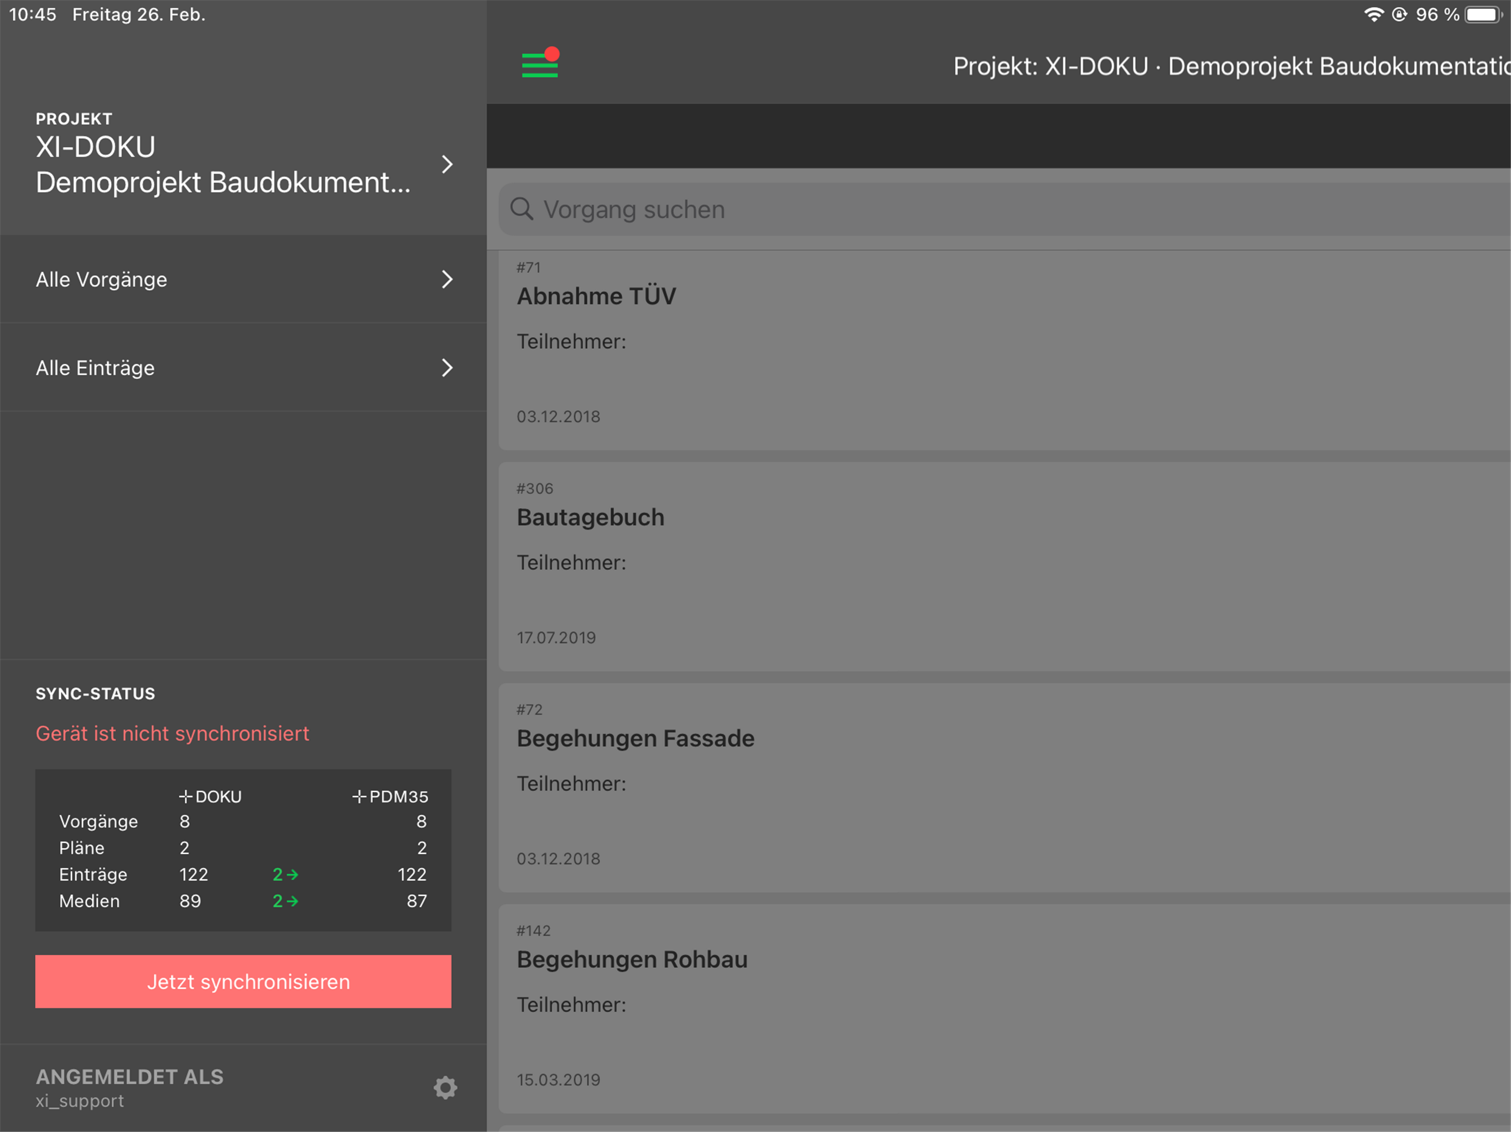Click the green arrow in the Medien row
The width and height of the screenshot is (1511, 1132).
tap(293, 901)
